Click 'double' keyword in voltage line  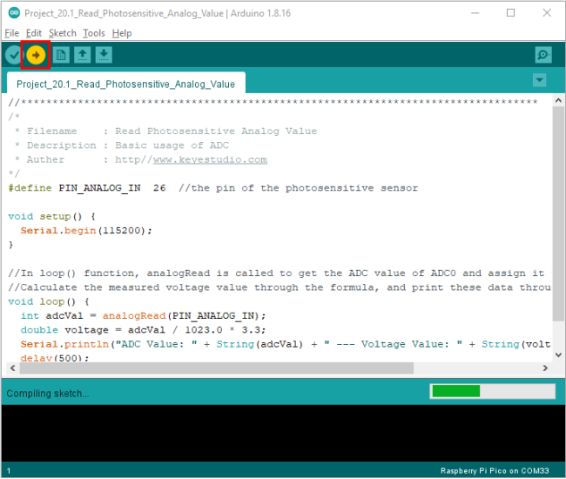39,330
